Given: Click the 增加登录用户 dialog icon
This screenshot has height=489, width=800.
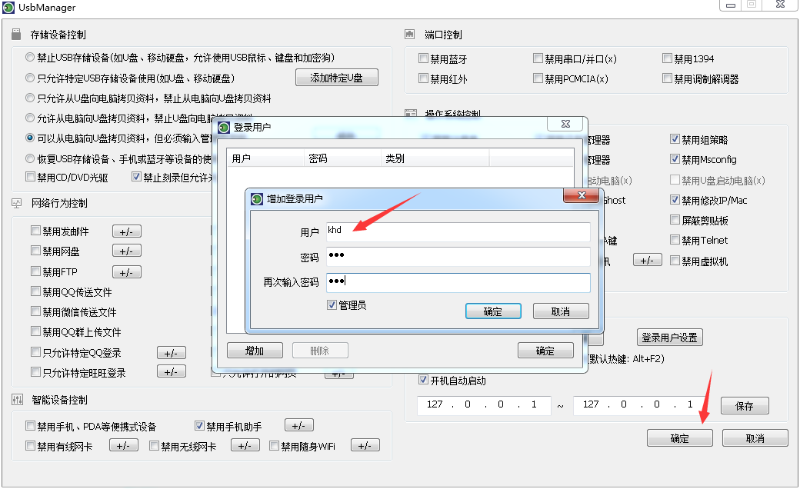Looking at the screenshot, I should [x=256, y=198].
